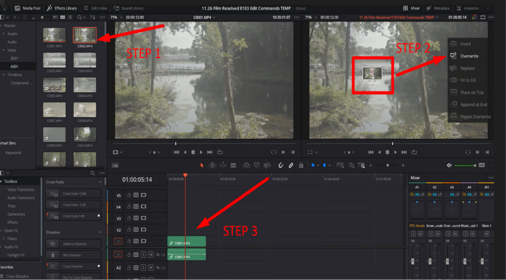Play source viewer forward

[x=202, y=152]
